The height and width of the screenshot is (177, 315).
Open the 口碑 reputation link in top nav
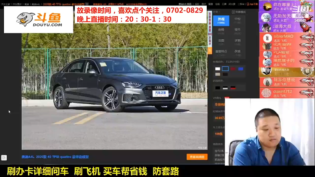[224, 4]
